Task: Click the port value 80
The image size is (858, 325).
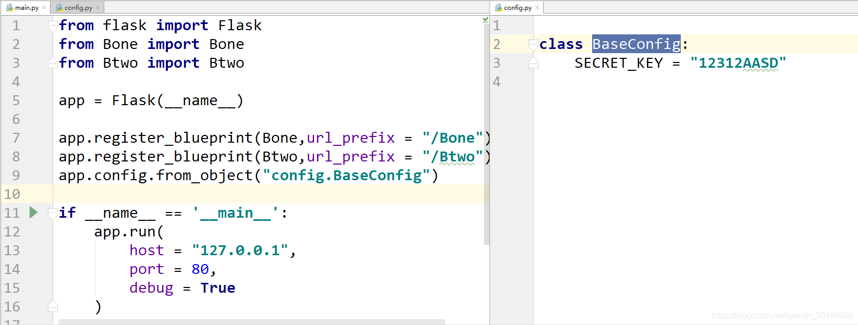Action: pyautogui.click(x=200, y=269)
